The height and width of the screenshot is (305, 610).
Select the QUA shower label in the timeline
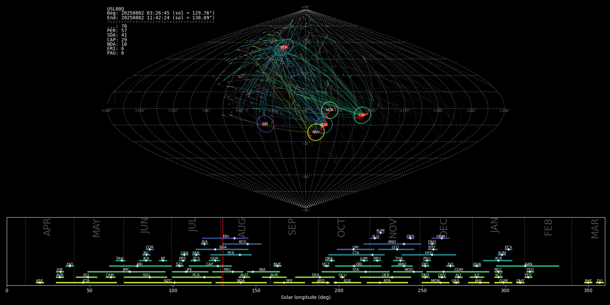477,264
